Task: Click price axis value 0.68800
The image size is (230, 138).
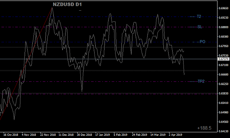Action: pyautogui.click(x=223, y=27)
